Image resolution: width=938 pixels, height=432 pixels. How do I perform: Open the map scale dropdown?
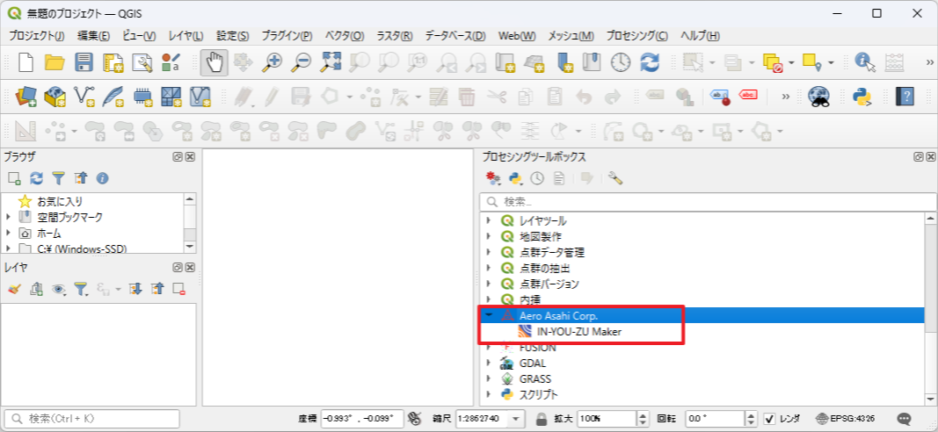[x=516, y=419]
